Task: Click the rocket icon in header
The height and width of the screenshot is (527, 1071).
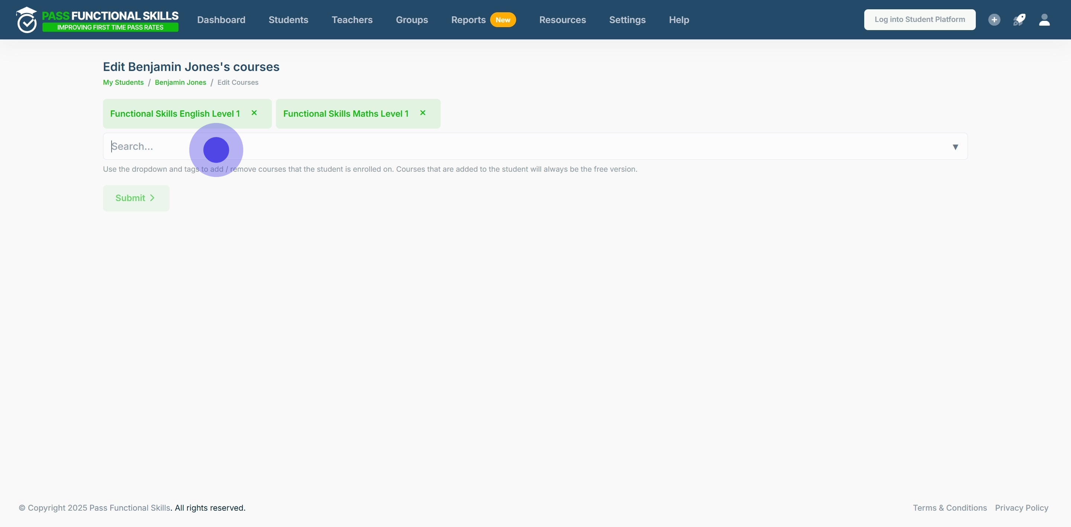Action: tap(1019, 20)
